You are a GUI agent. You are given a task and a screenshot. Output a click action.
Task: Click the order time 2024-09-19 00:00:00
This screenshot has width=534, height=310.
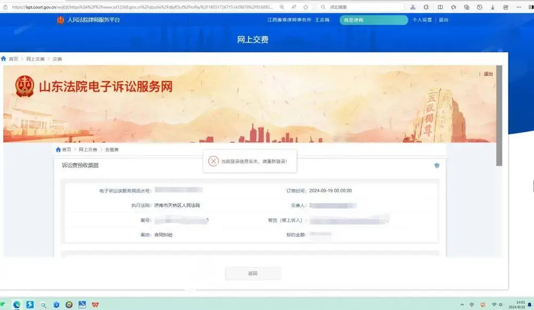coord(331,190)
